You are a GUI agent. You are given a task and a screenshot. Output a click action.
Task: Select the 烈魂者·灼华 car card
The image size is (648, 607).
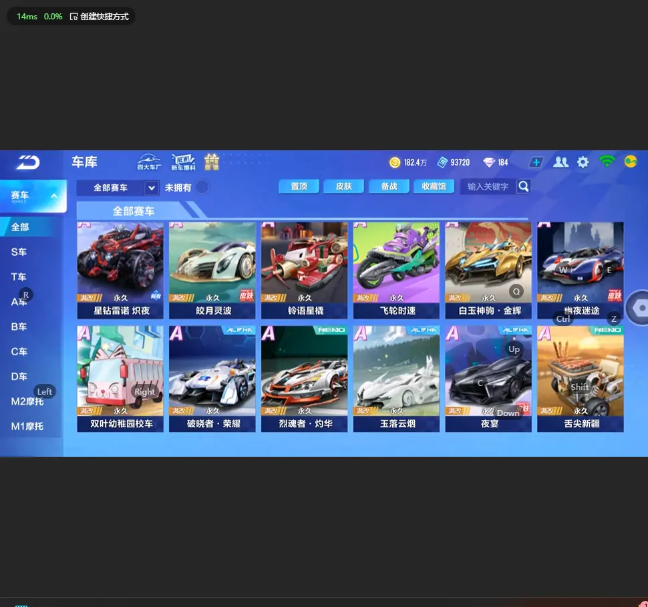304,379
